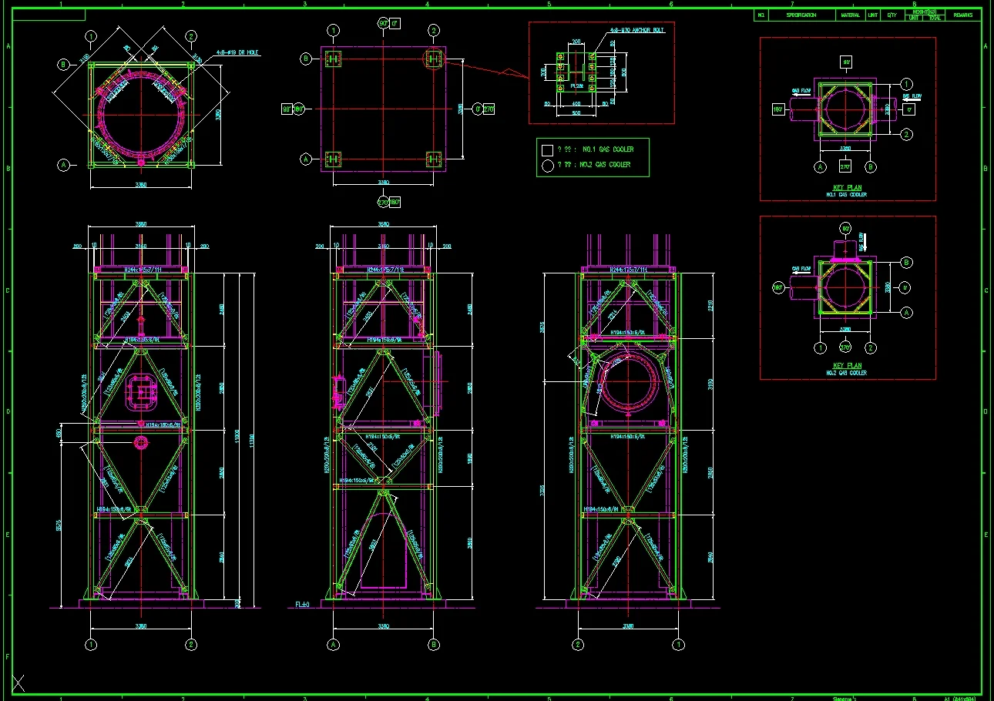Click the REMARKS column header

(x=963, y=15)
